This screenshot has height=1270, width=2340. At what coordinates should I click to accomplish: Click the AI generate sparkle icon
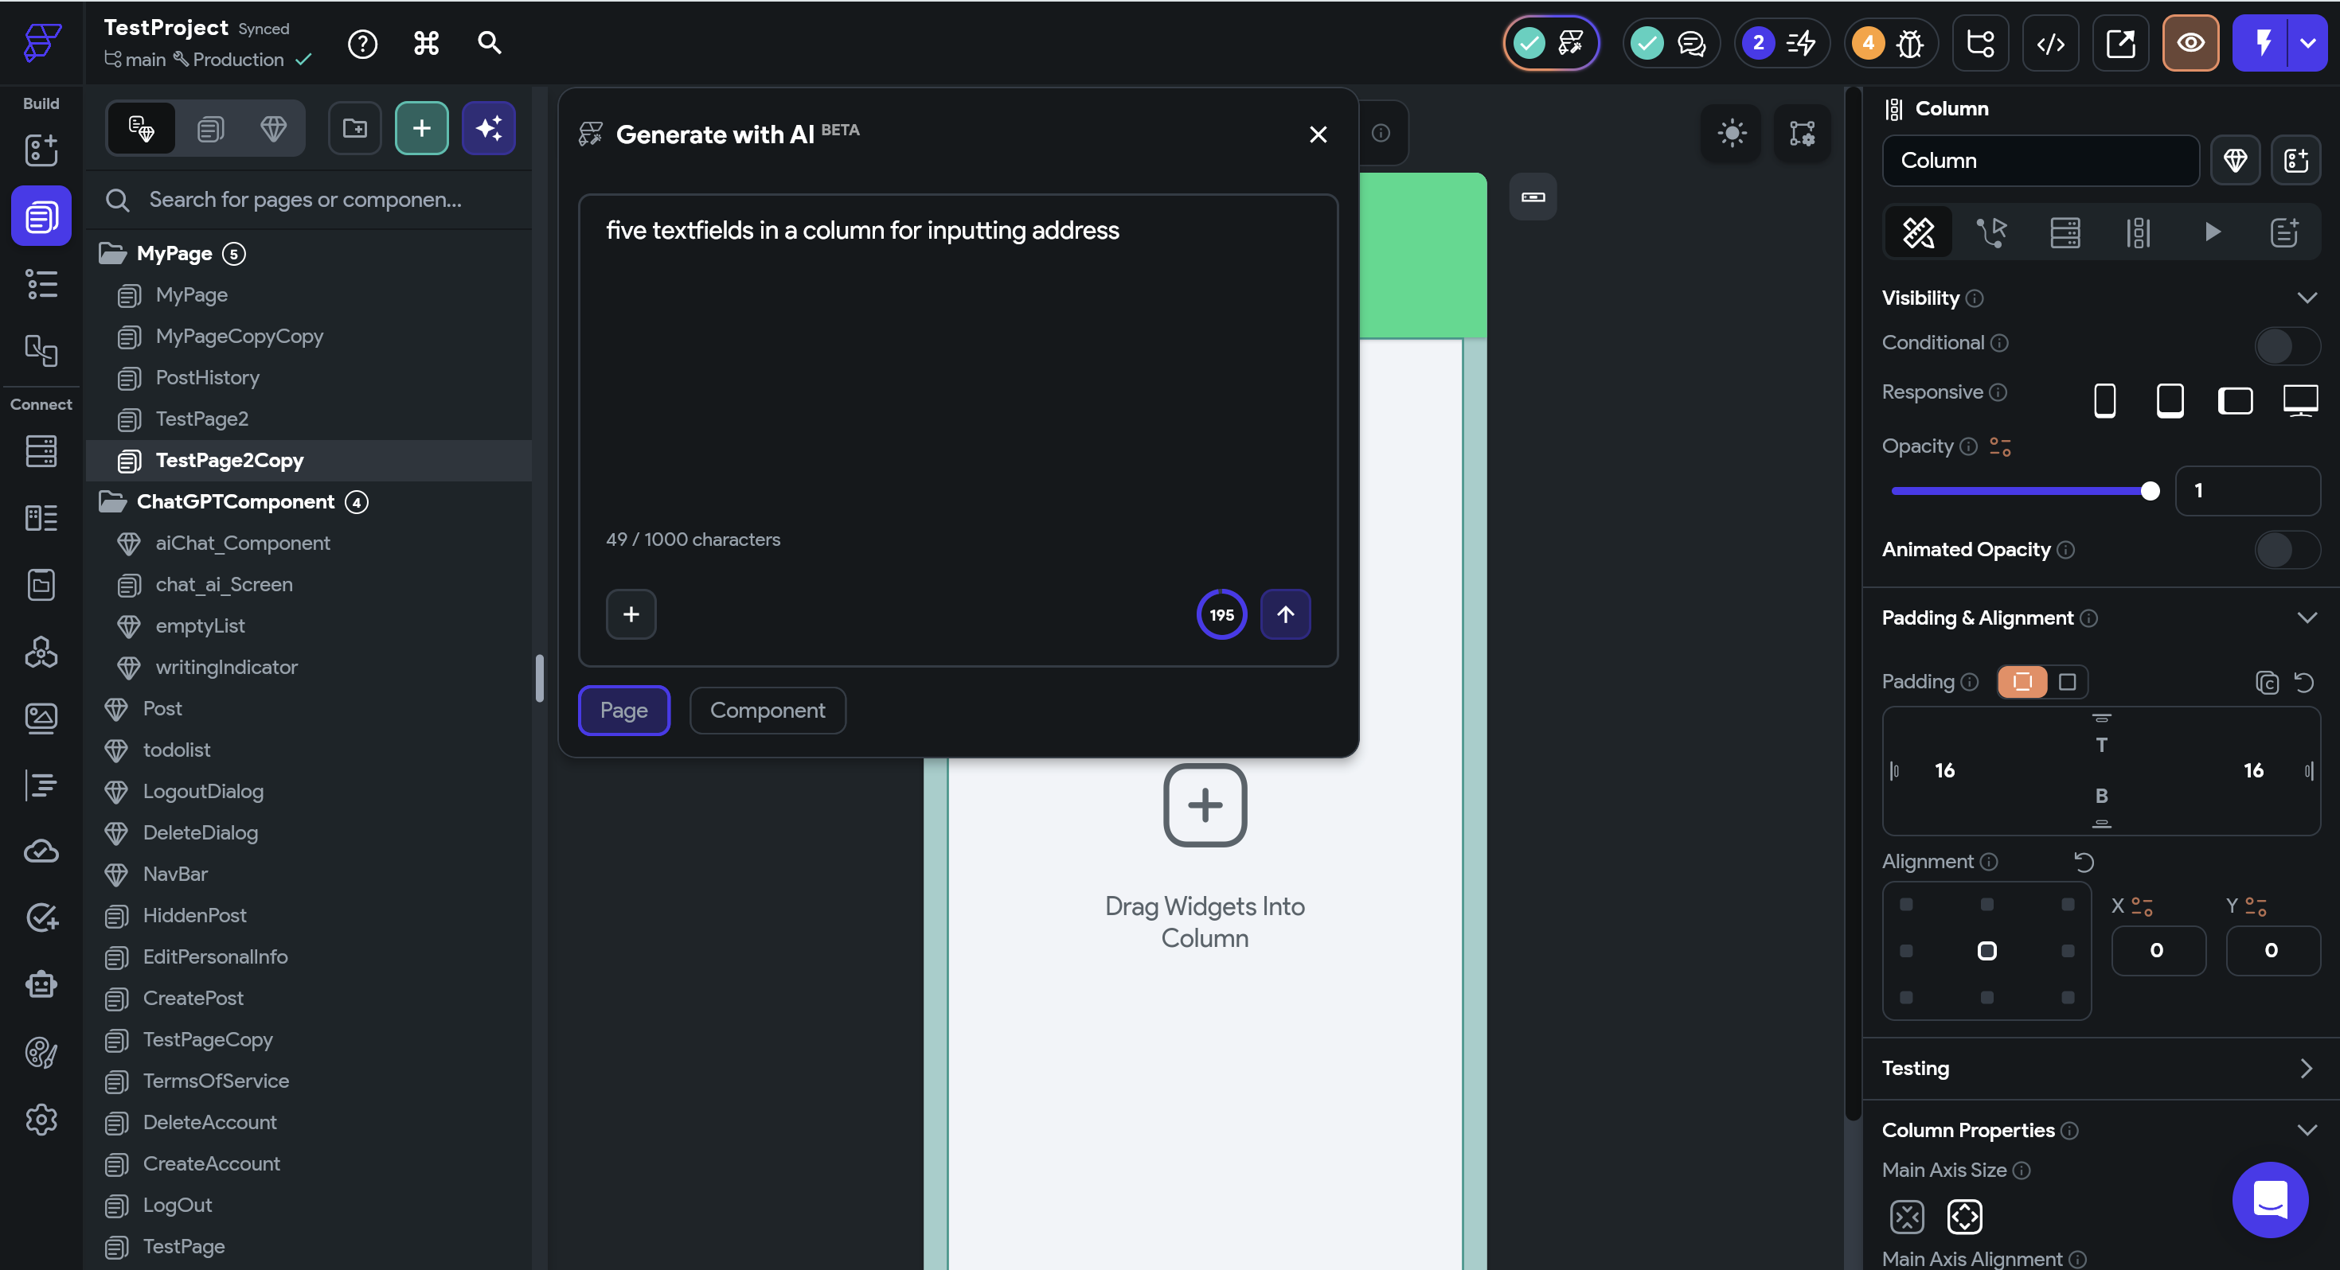(x=489, y=128)
